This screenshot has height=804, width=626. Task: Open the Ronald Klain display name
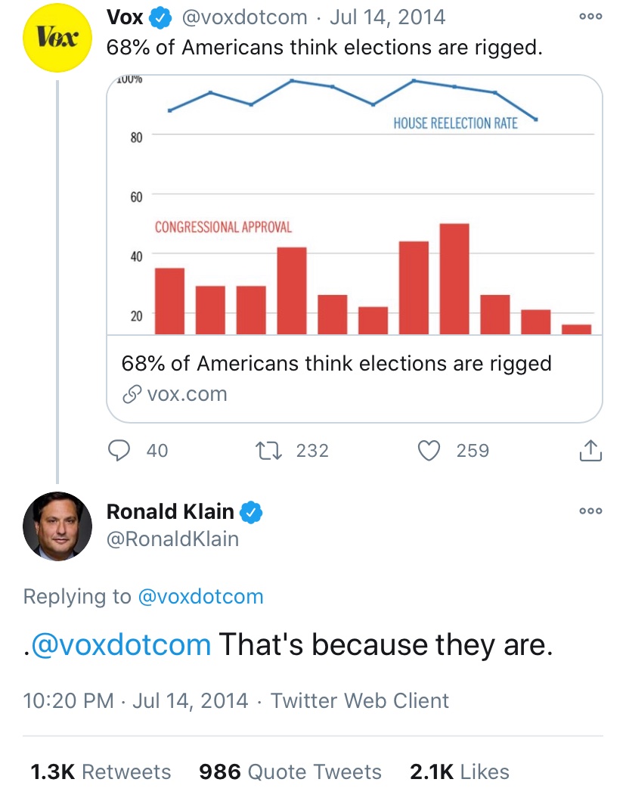tap(170, 512)
